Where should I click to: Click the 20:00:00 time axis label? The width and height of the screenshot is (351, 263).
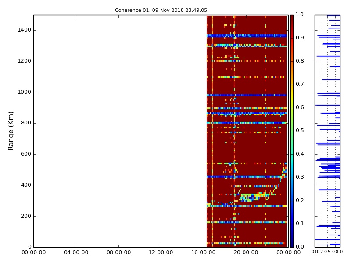246,252
